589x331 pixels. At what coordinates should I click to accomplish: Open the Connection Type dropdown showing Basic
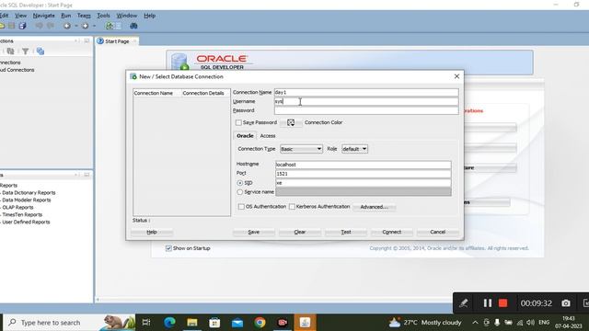click(x=301, y=149)
